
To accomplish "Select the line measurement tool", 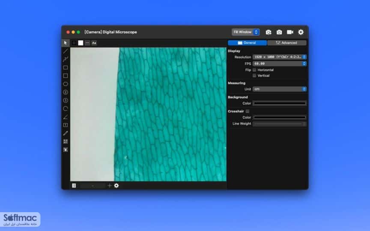I will (66, 51).
